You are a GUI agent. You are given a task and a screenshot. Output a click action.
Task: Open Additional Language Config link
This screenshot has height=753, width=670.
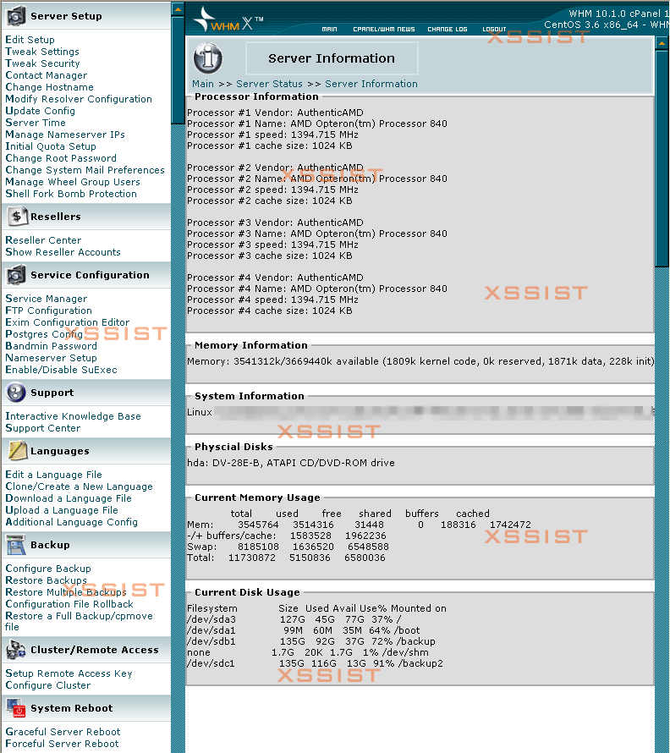(72, 522)
